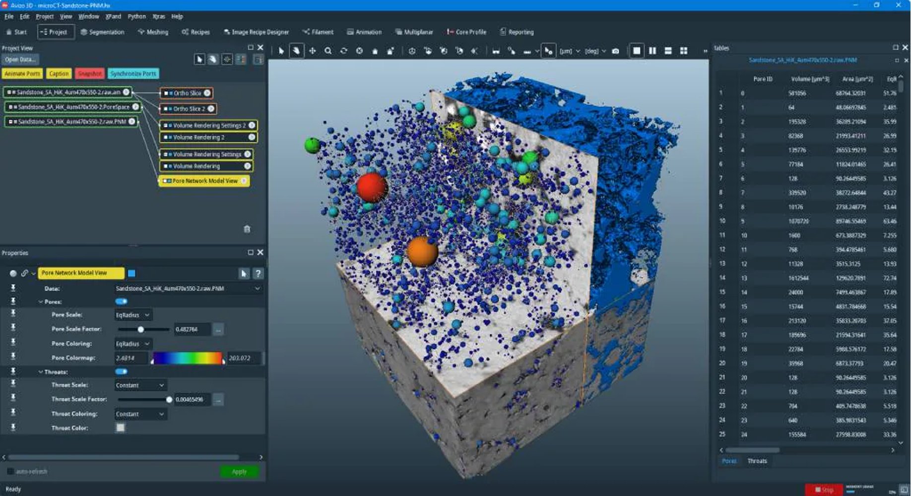The width and height of the screenshot is (911, 496).
Task: Open the Throat Coloring dropdown
Action: (x=140, y=414)
